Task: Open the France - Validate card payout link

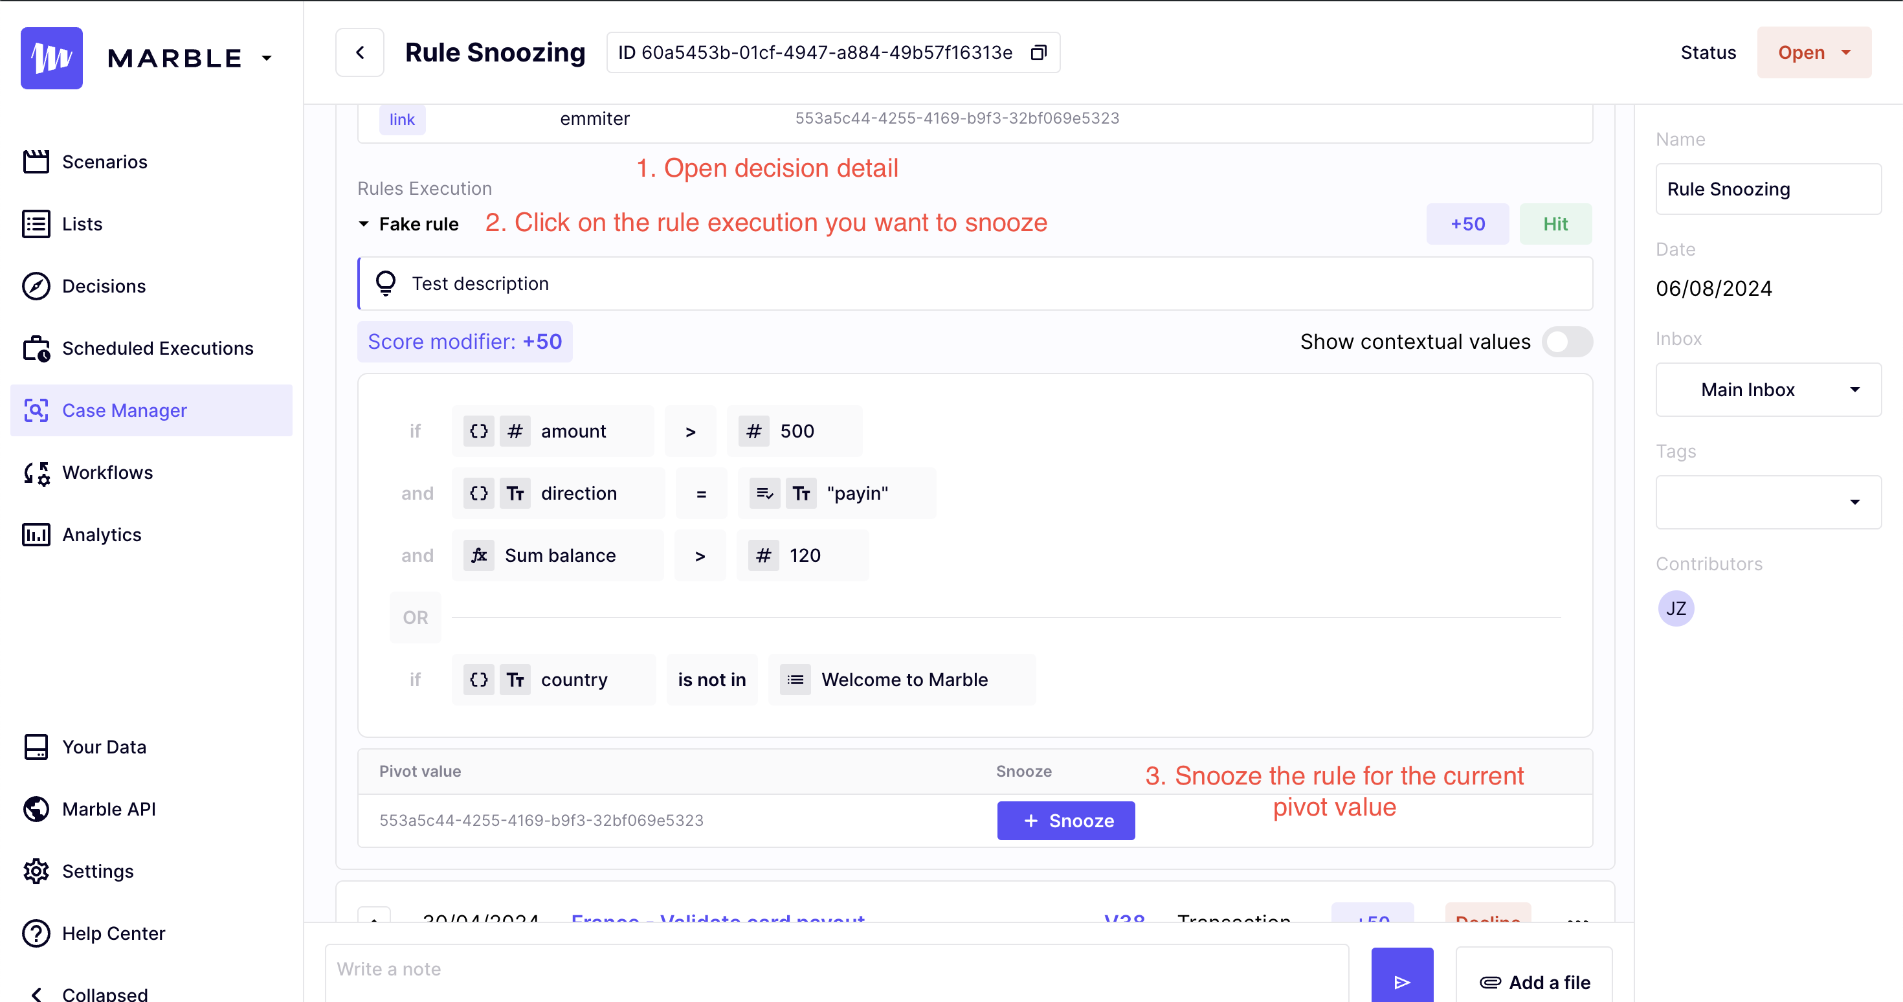Action: click(x=717, y=918)
